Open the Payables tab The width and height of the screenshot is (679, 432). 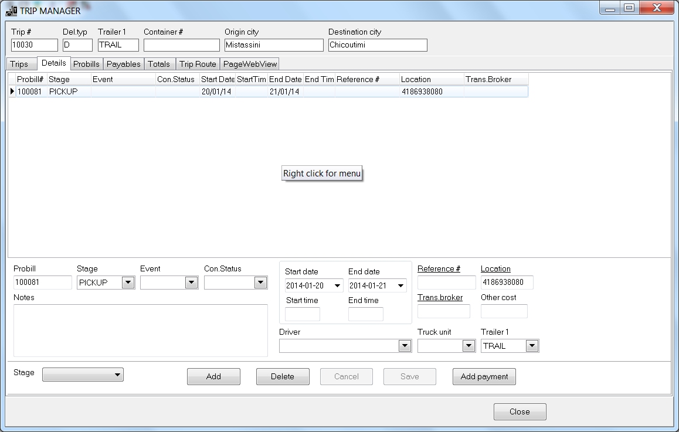[x=123, y=64]
